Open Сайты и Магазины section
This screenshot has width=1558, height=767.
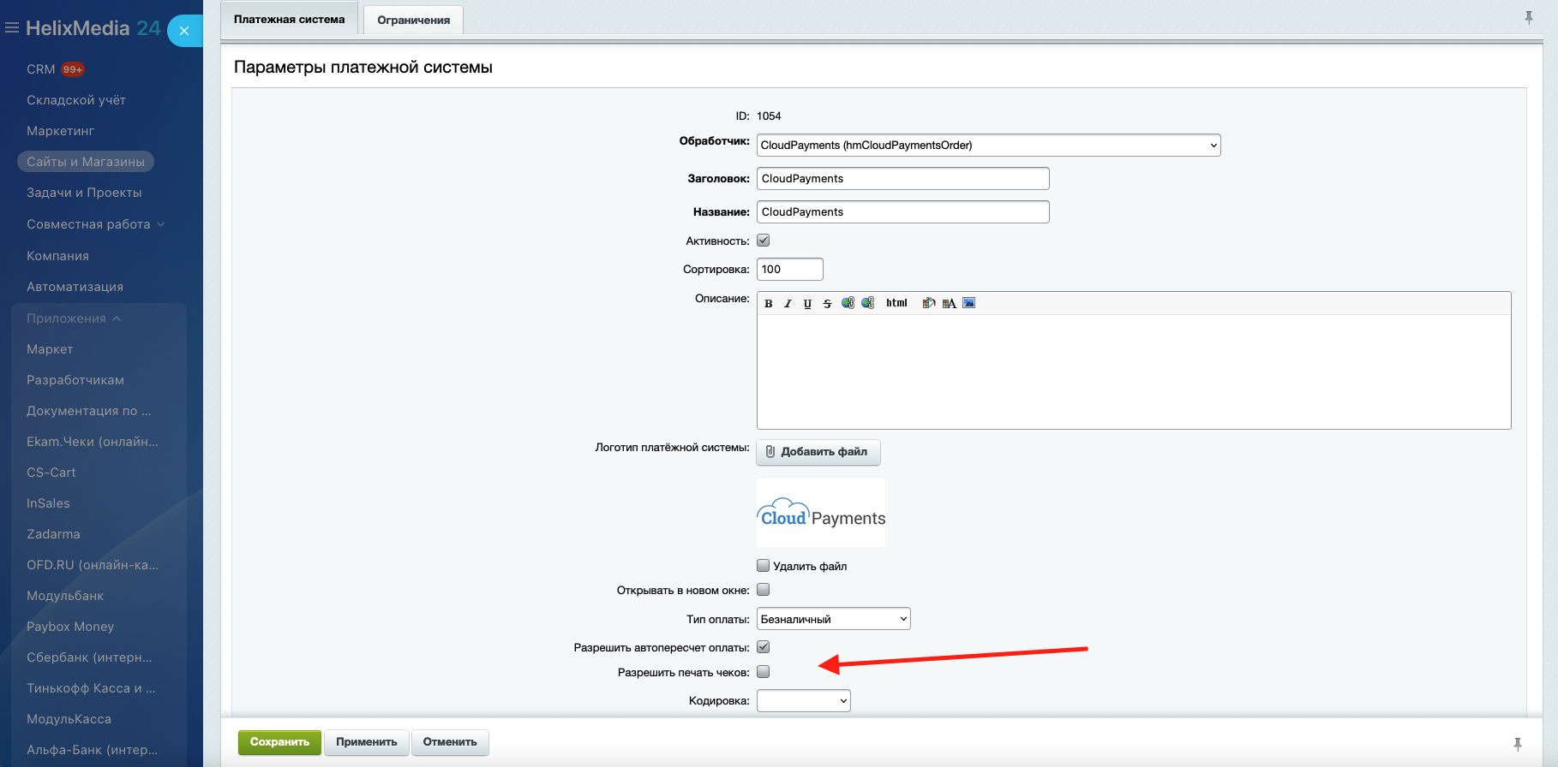pos(86,162)
